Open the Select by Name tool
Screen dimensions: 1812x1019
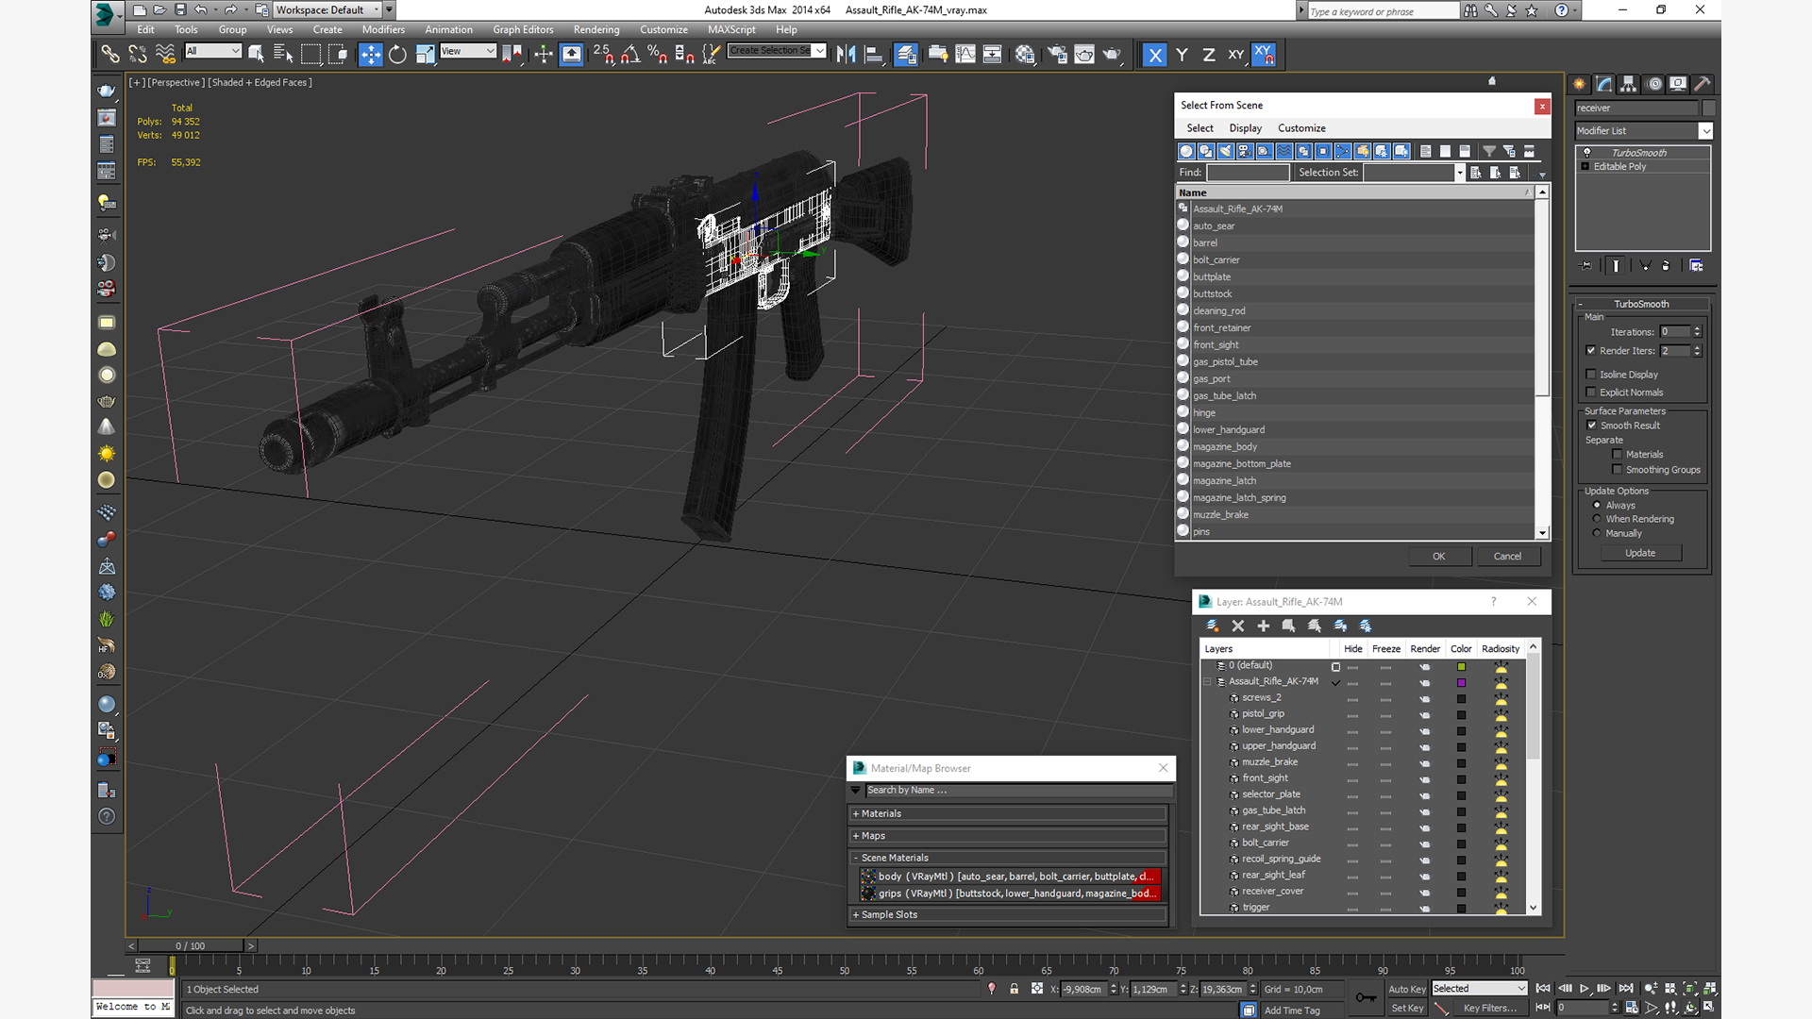282,55
